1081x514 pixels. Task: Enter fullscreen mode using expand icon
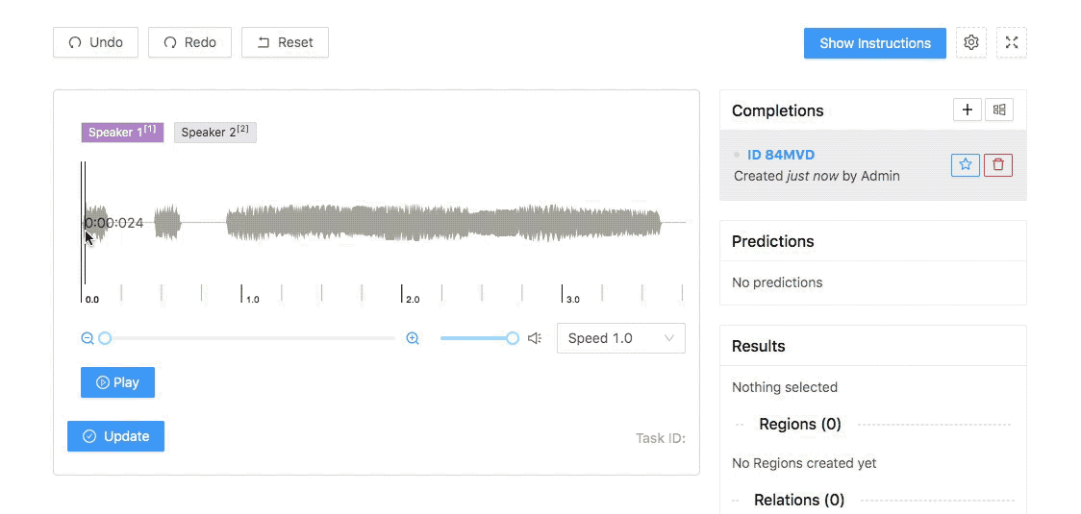(x=1012, y=42)
